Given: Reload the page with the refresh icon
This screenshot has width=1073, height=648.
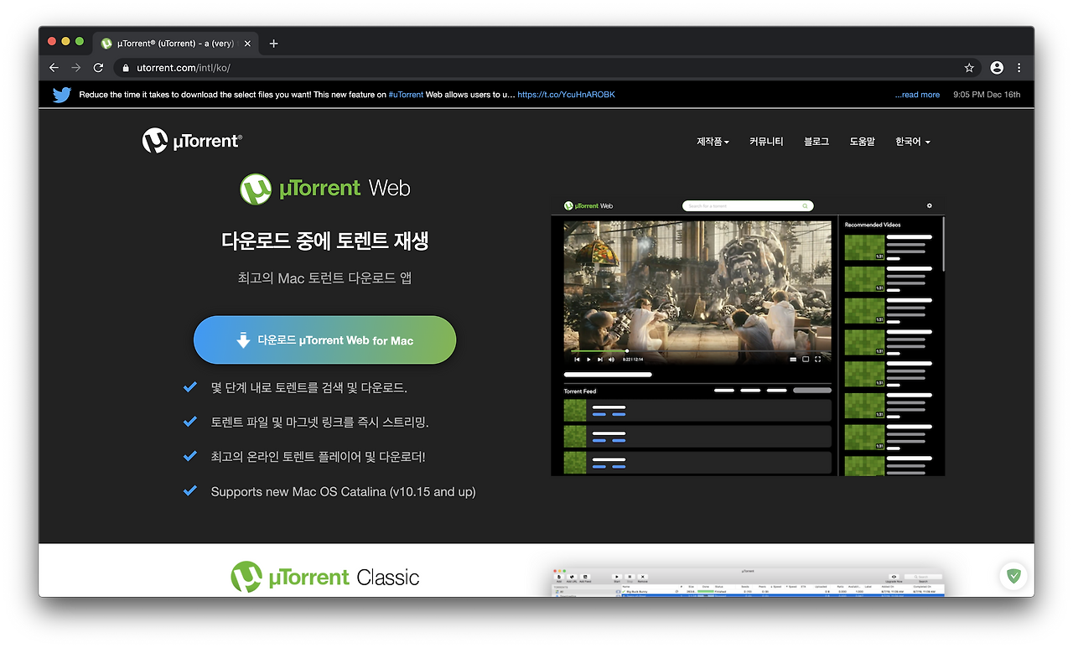Looking at the screenshot, I should point(98,68).
